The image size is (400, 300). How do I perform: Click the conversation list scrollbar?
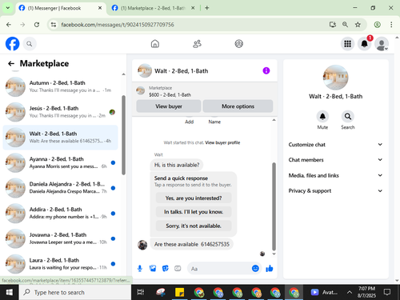point(123,135)
